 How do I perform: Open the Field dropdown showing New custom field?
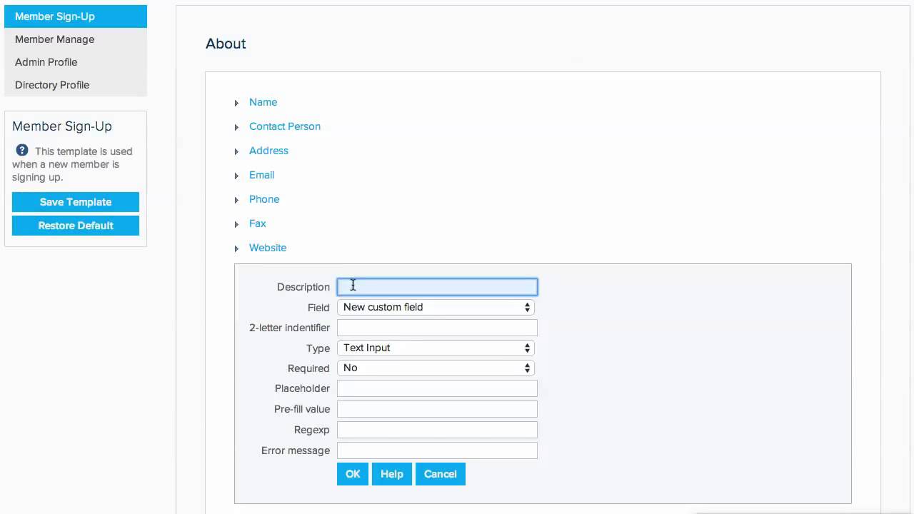click(436, 307)
